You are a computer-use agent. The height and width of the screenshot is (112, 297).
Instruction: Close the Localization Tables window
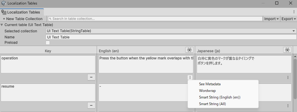291,3
